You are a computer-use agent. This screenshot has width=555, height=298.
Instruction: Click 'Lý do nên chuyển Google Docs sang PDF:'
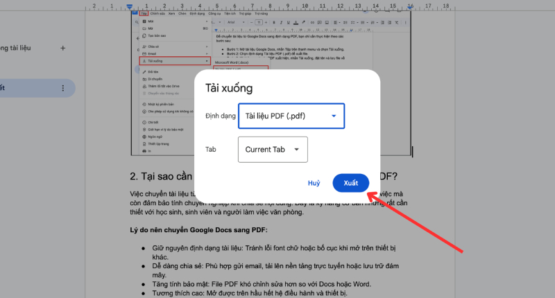click(x=198, y=230)
